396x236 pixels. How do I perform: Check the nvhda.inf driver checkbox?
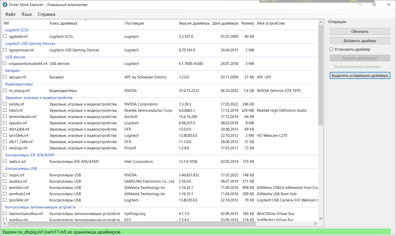pos(5,104)
